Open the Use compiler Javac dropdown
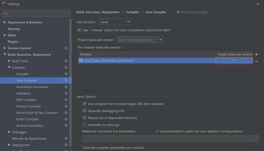264x151 pixels. click(115, 22)
